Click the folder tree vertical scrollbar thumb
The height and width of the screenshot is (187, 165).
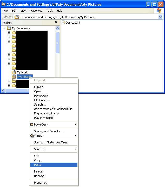click(58, 43)
